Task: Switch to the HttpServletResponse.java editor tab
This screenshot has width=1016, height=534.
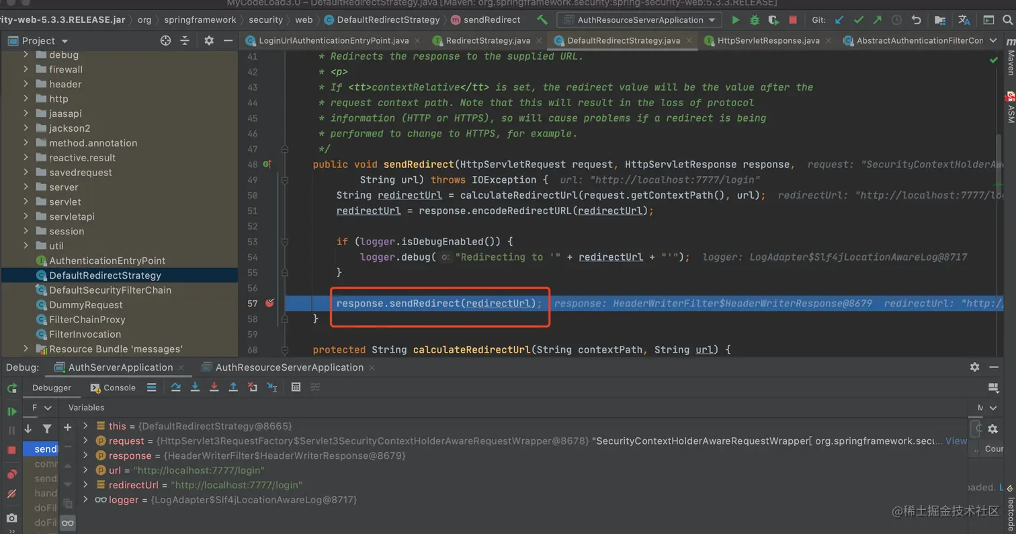Action: [x=768, y=40]
